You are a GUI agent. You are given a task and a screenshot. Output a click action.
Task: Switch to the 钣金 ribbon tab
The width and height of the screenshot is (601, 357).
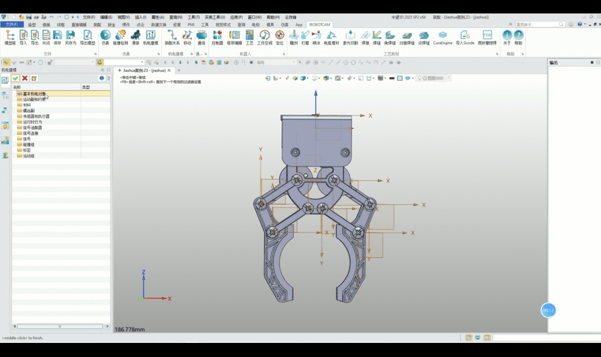112,25
